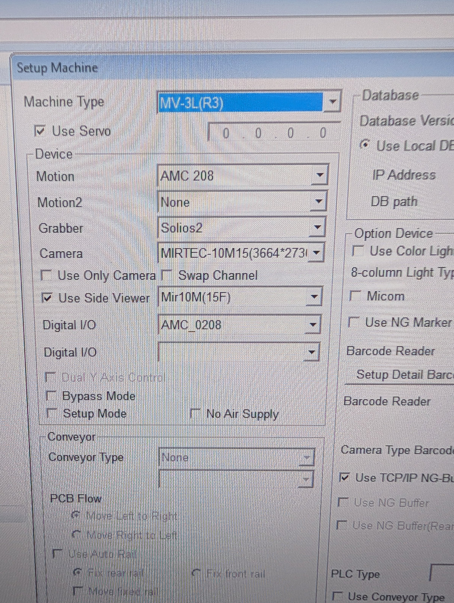Click the 0.0.0.0 address field
Image resolution: width=454 pixels, height=603 pixels.
coord(274,132)
